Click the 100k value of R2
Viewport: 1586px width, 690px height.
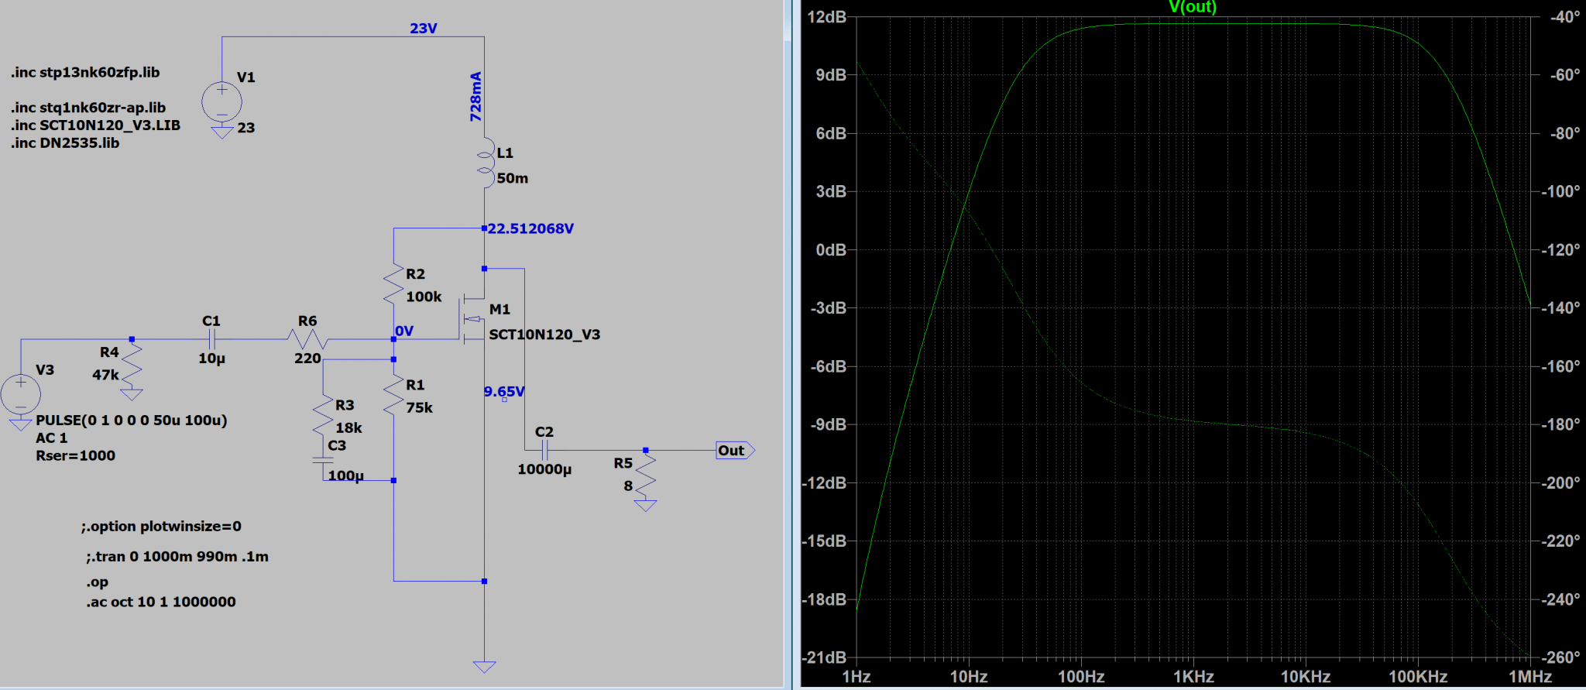(424, 297)
